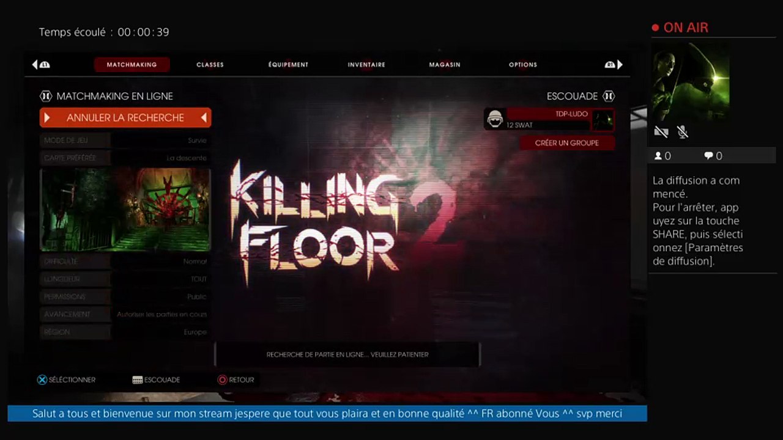Switch to the Classes tab
The image size is (783, 440).
[x=210, y=64]
